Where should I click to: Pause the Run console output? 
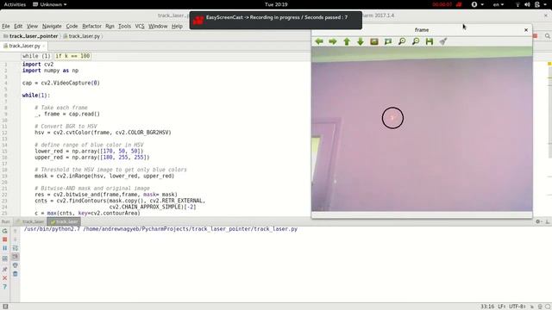(4, 248)
